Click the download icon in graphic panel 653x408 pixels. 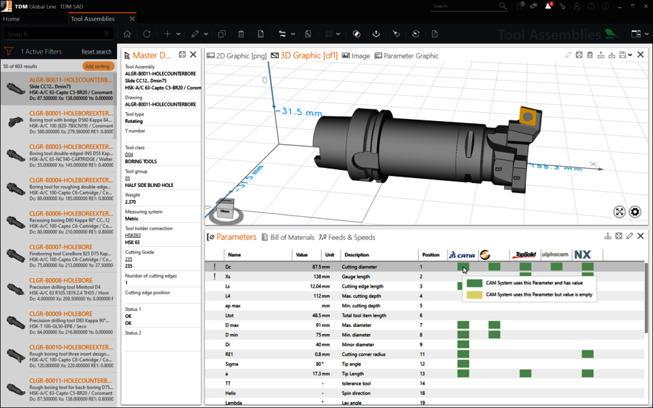pyautogui.click(x=612, y=55)
